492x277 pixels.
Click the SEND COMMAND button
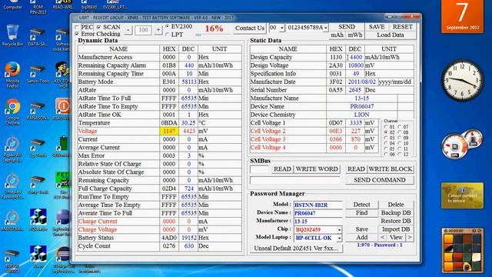pyautogui.click(x=380, y=180)
